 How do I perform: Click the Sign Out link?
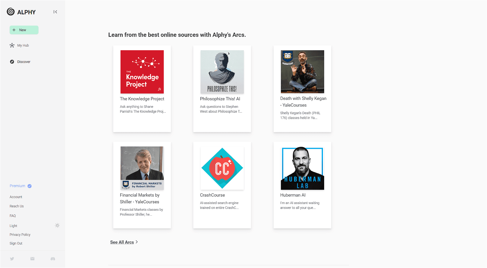click(16, 243)
